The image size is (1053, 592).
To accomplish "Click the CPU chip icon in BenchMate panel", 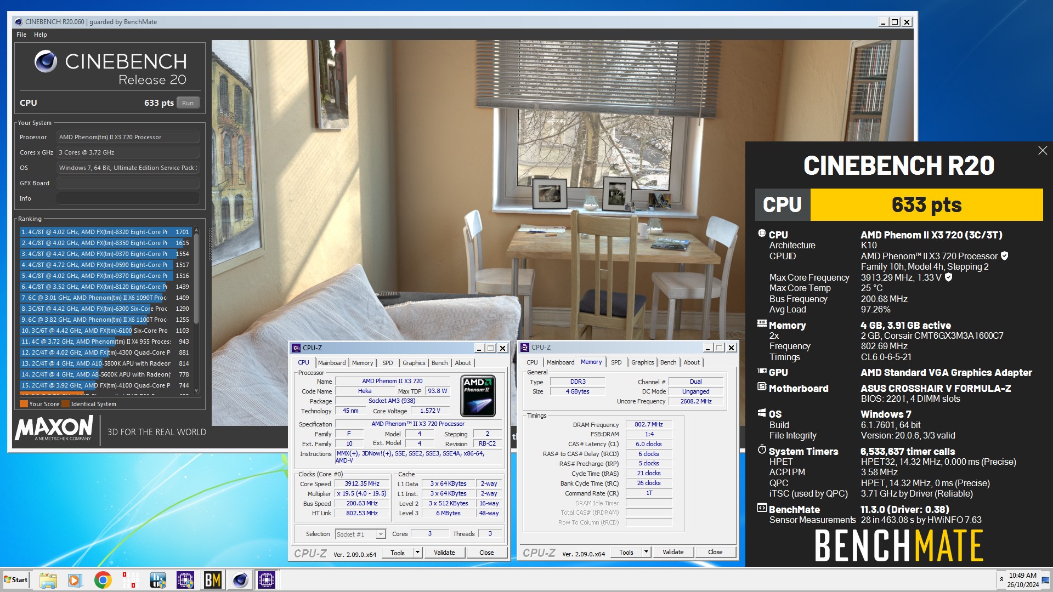I will point(762,234).
